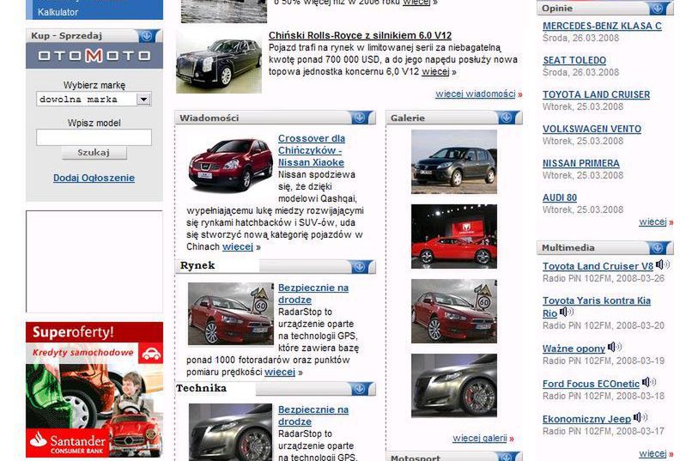Click 'więcej' link under Multimedia list
Image resolution: width=692 pixels, height=461 pixels.
[x=653, y=453]
